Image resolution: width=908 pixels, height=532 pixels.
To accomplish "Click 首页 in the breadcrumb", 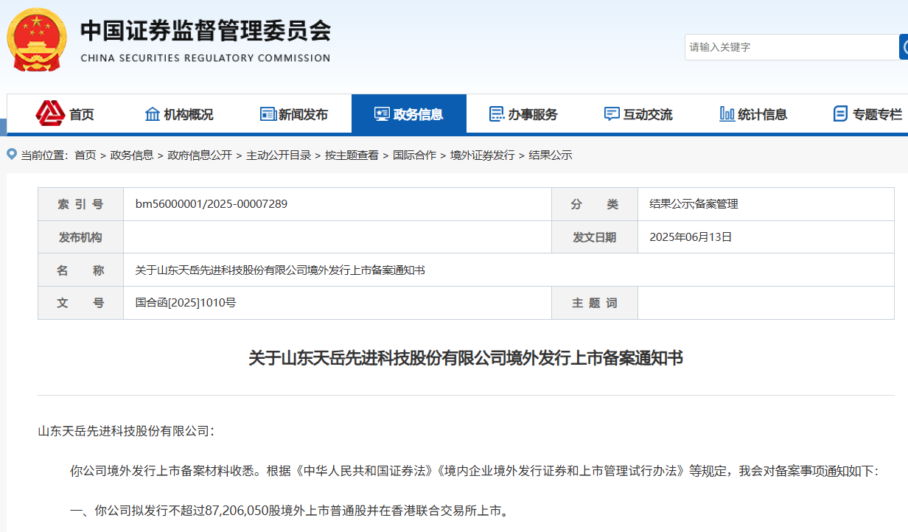I will (85, 155).
